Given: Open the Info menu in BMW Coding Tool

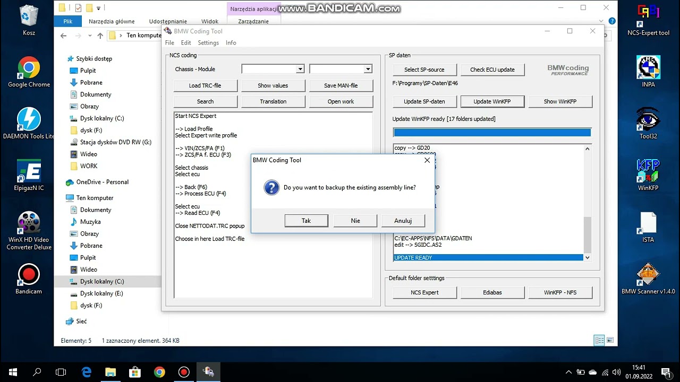Looking at the screenshot, I should [x=231, y=43].
